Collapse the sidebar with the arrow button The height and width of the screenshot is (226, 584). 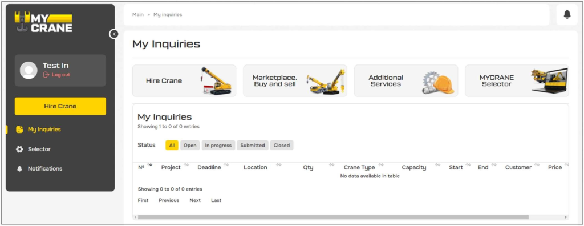tap(114, 34)
